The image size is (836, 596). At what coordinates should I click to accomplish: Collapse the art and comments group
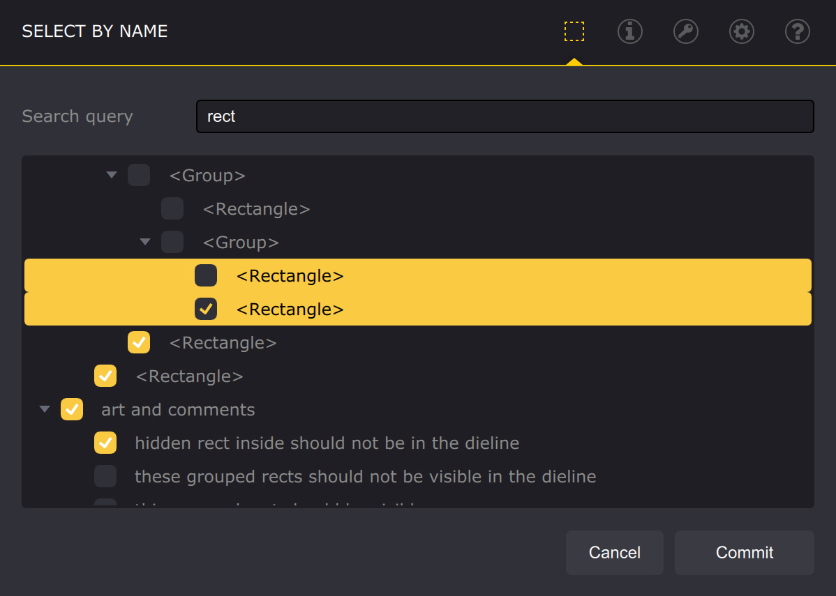click(44, 409)
